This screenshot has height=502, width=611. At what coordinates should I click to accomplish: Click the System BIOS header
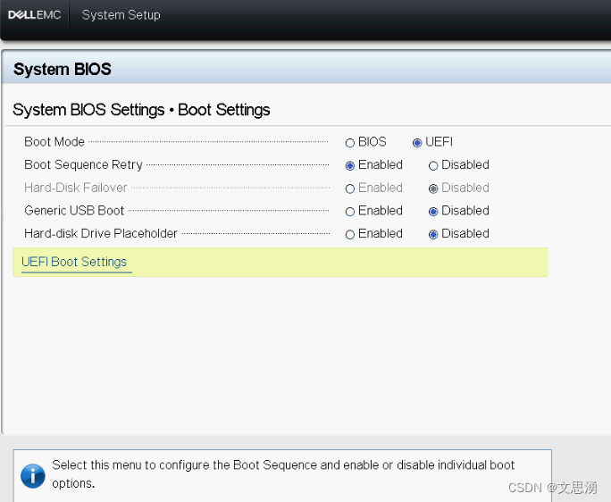point(63,69)
